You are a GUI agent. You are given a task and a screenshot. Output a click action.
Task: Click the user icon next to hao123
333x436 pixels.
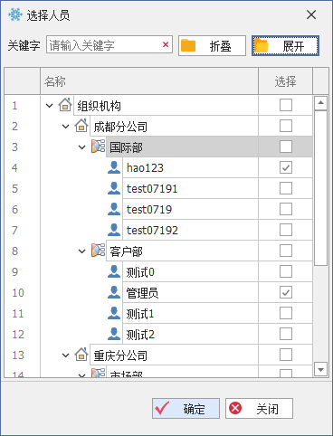pyautogui.click(x=114, y=167)
